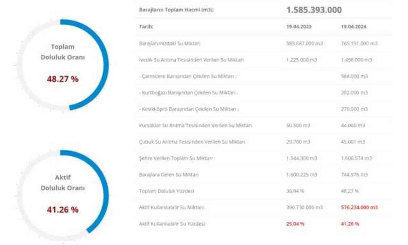Click the Barajların Toplam Hacmi (m3) heading
408x245 pixels.
pyautogui.click(x=176, y=10)
